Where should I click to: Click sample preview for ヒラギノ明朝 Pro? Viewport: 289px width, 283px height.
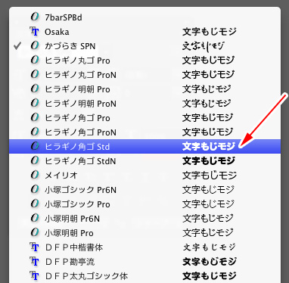(x=207, y=89)
